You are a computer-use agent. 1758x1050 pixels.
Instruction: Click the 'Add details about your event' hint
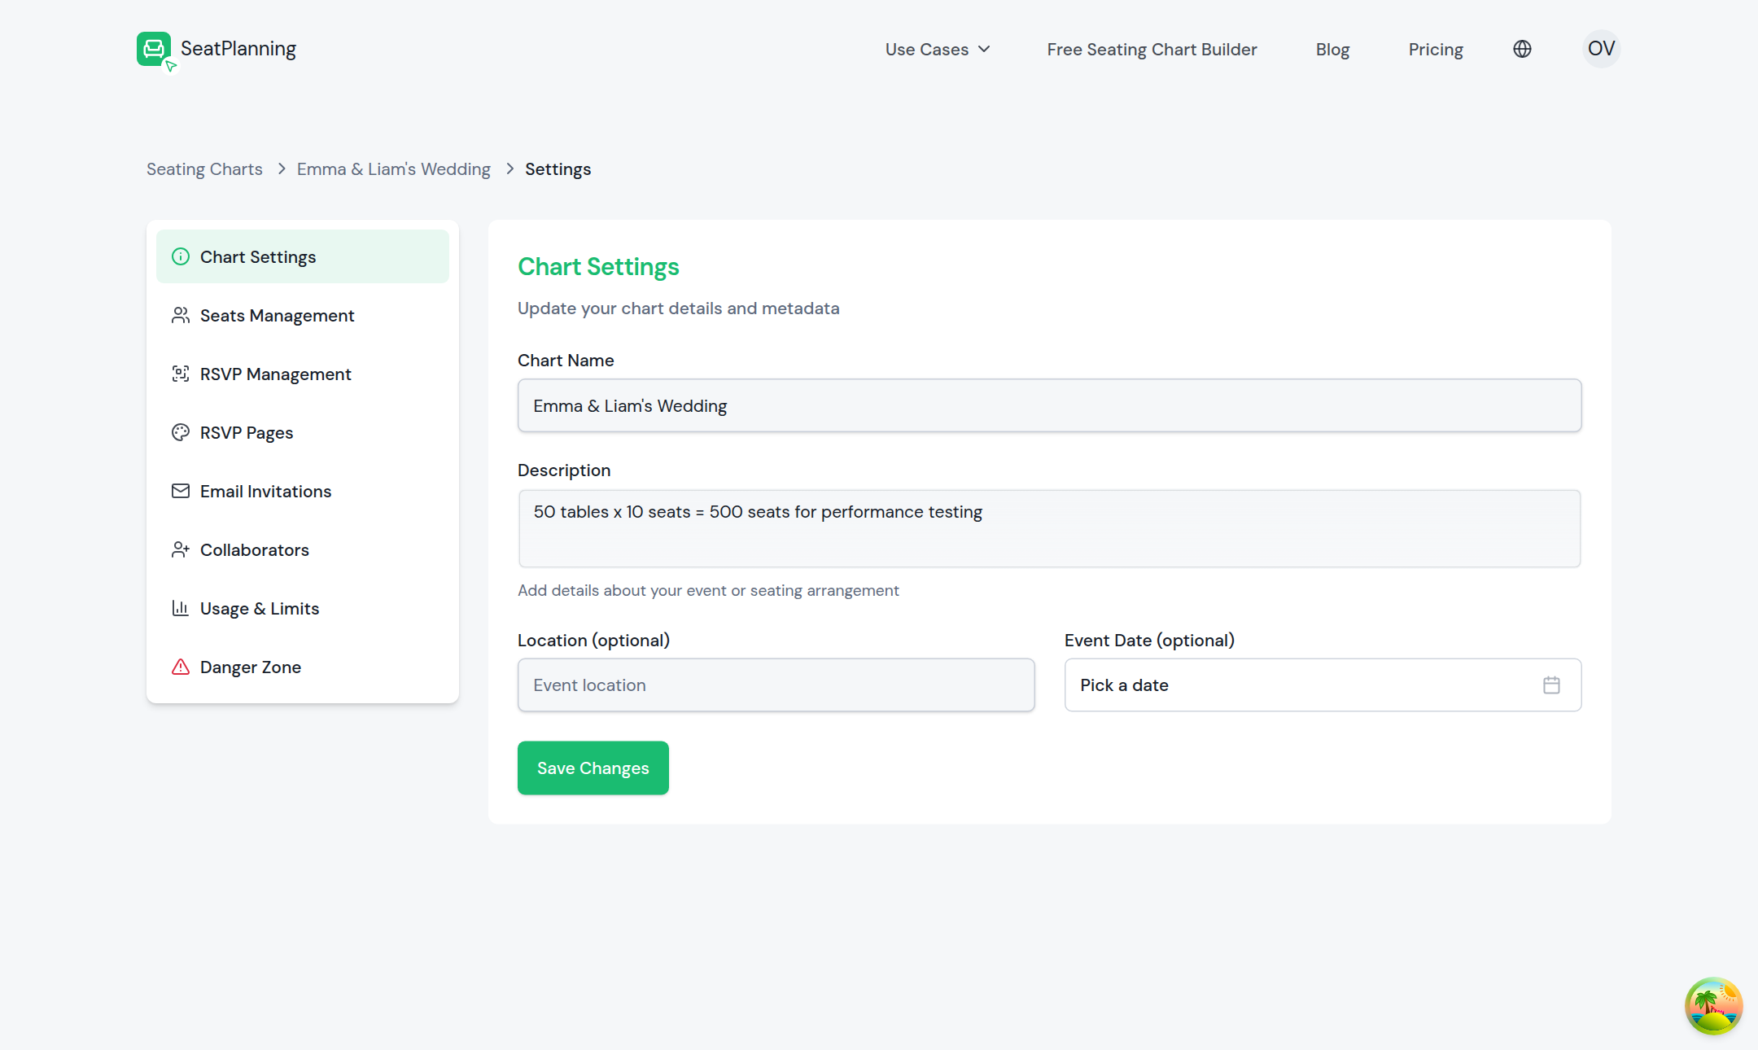(708, 590)
